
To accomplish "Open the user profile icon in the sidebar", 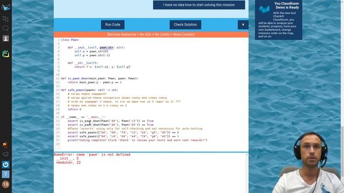I will point(6,39).
